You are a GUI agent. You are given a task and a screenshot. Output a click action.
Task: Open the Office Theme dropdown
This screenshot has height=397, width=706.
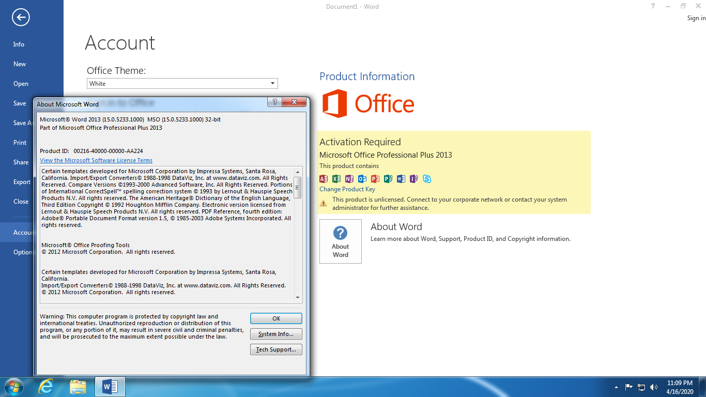click(273, 84)
